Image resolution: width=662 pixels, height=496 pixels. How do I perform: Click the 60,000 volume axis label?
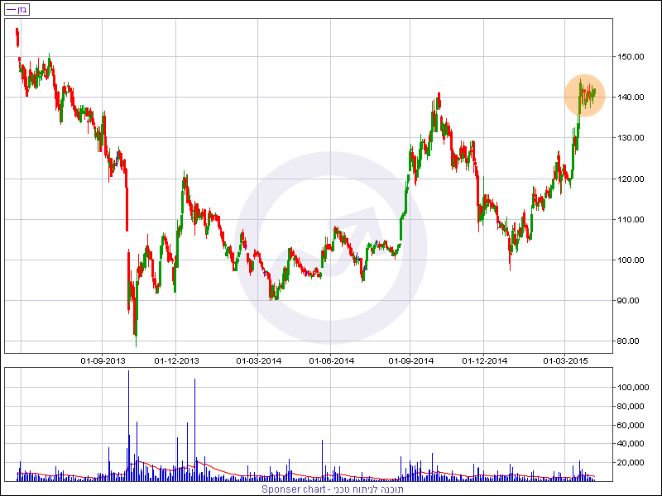634,425
